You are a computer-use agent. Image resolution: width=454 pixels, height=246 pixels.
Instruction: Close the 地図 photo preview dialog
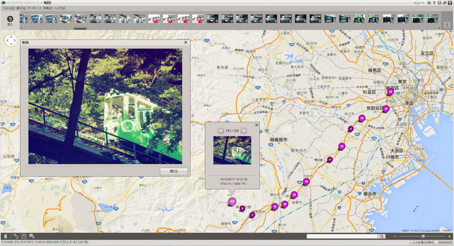point(186,42)
